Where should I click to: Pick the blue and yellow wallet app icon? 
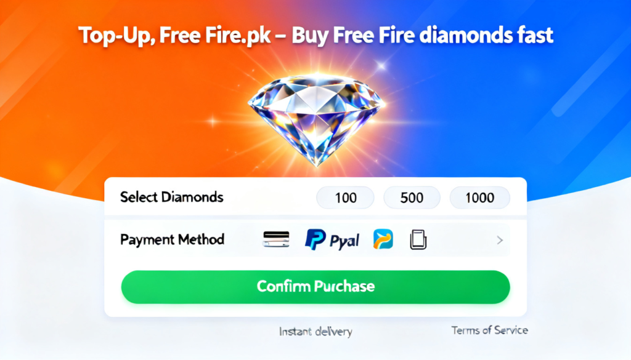(x=383, y=239)
